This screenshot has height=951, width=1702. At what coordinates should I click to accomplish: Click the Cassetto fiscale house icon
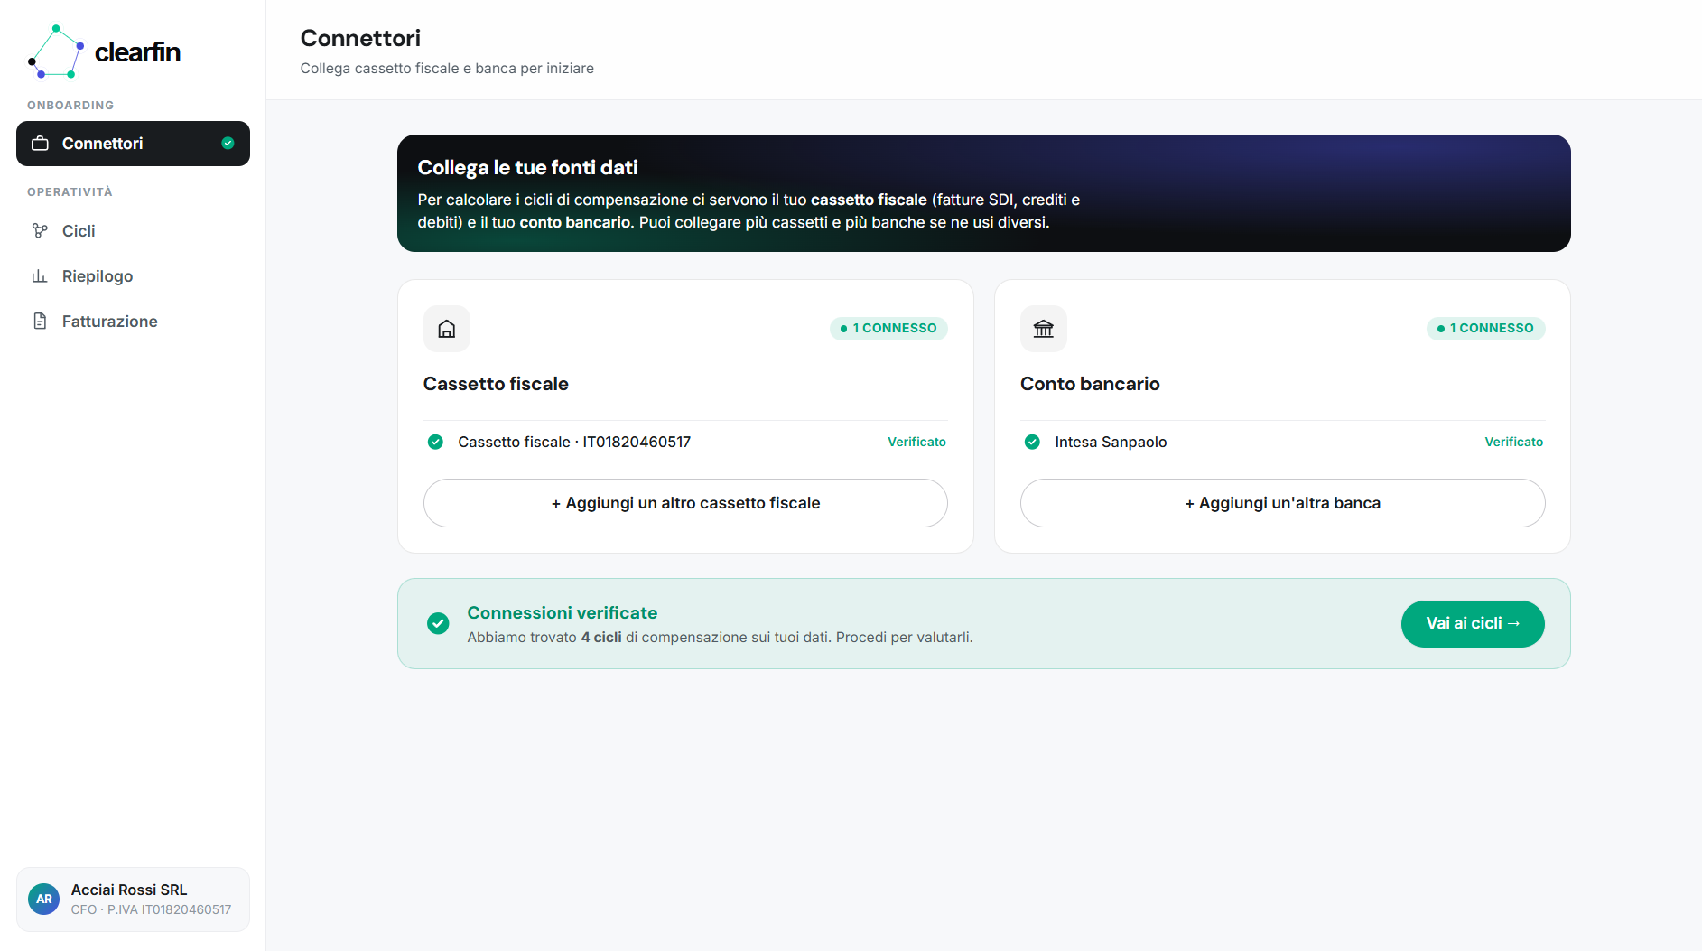pyautogui.click(x=447, y=329)
